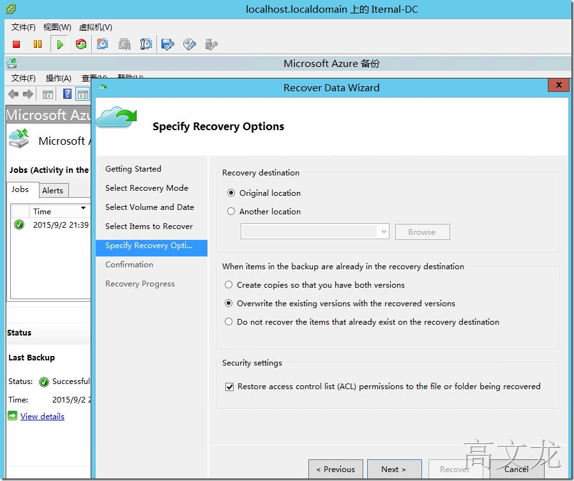Open the snapshot manager icon
Image resolution: width=574 pixels, height=481 pixels.
[146, 45]
